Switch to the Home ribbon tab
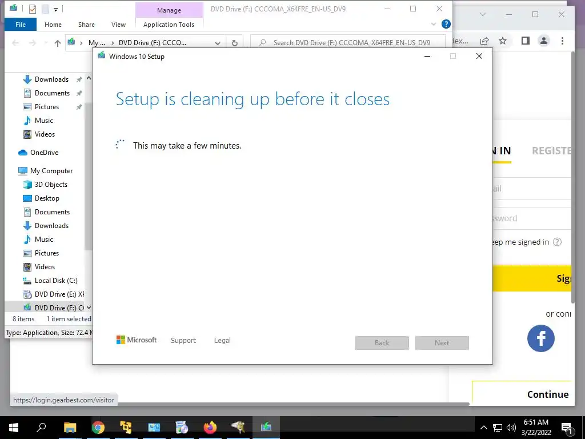 [53, 25]
